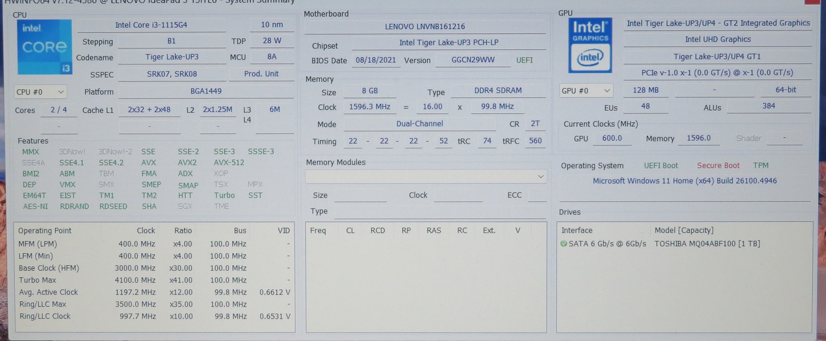Click the GT2 Integrated Graphics name field
The image size is (826, 341).
718,23
